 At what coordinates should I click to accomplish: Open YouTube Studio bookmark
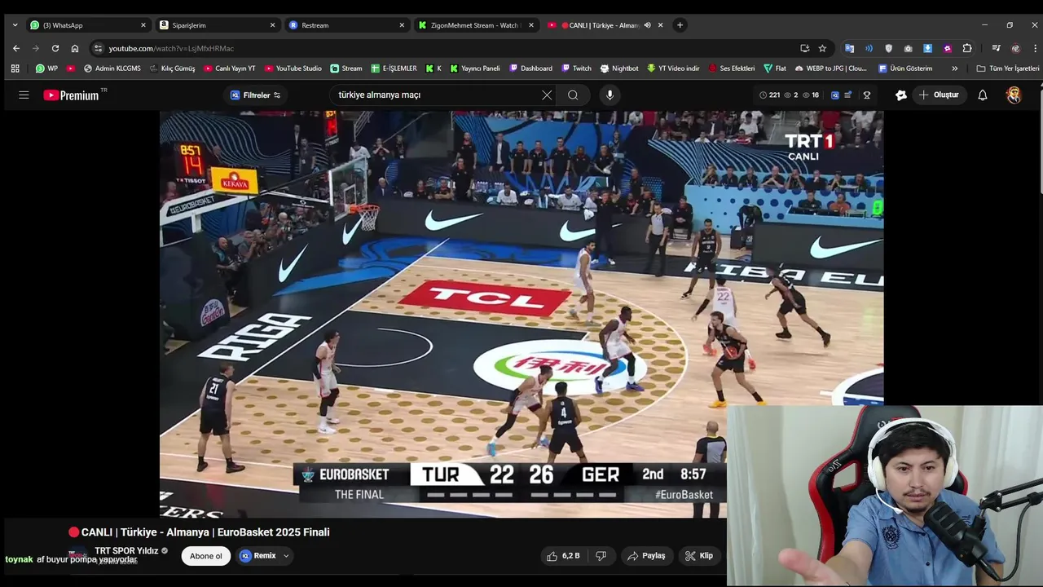(293, 68)
